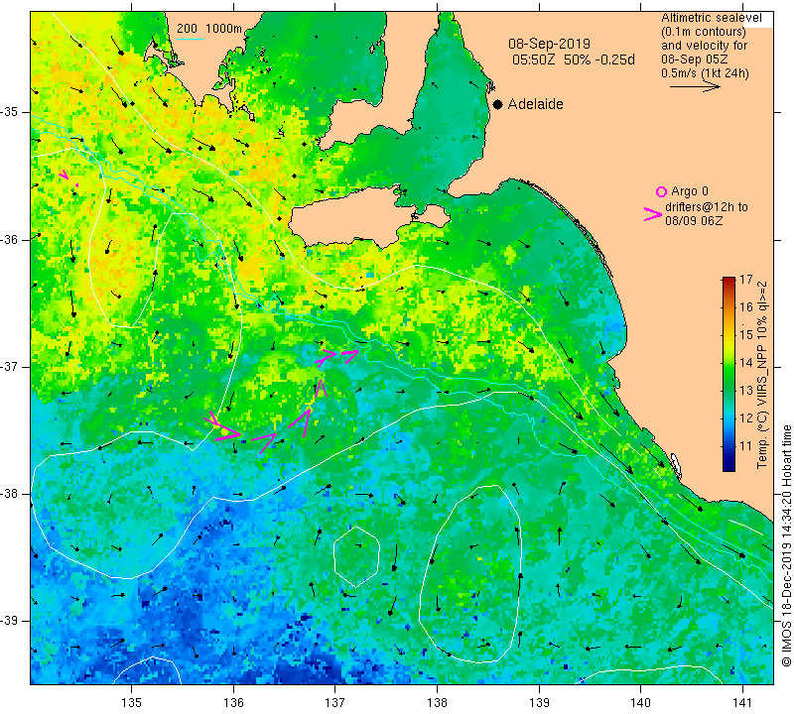This screenshot has width=794, height=714.
Task: Click the 'Altimetric sealevel' heading text
Action: (712, 18)
